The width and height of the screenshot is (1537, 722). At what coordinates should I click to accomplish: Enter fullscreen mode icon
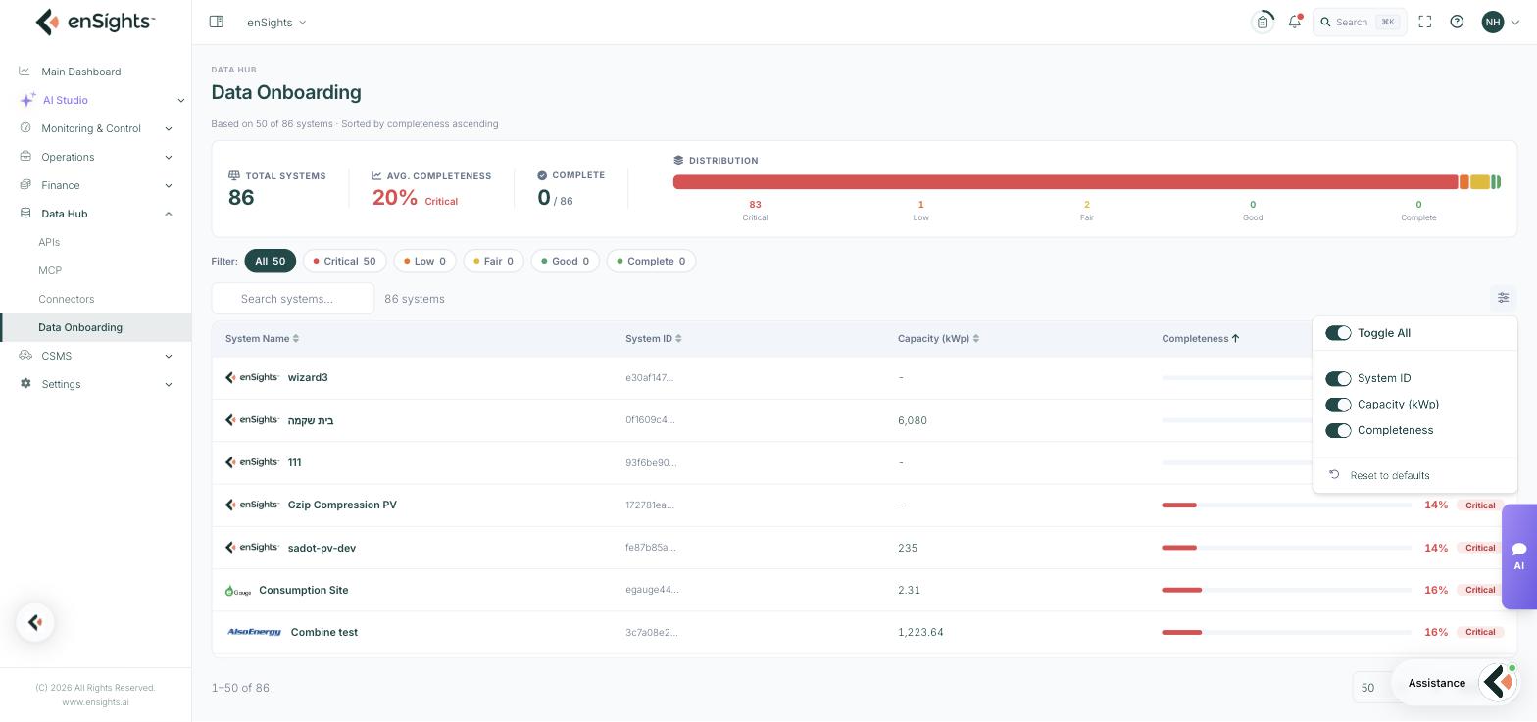coord(1425,22)
